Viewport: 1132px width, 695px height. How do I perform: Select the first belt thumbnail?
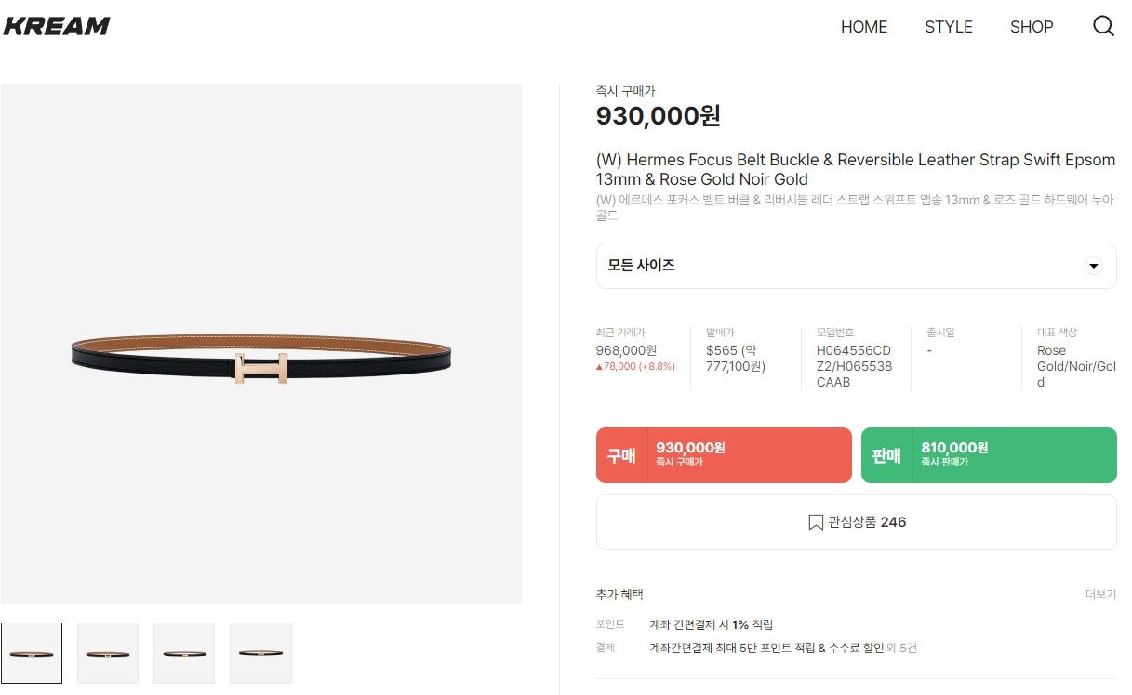pyautogui.click(x=32, y=653)
